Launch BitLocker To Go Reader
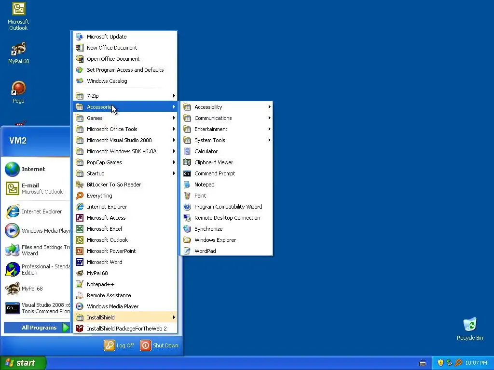The image size is (494, 370). pos(125,185)
